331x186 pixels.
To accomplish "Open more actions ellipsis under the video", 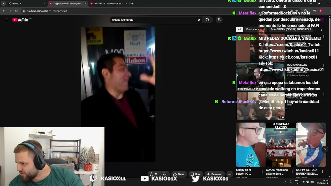I will 230,174.
